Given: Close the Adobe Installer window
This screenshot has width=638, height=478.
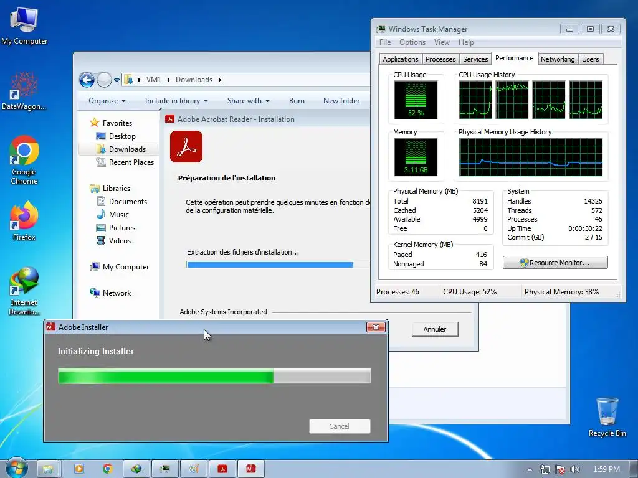Looking at the screenshot, I should click(376, 327).
